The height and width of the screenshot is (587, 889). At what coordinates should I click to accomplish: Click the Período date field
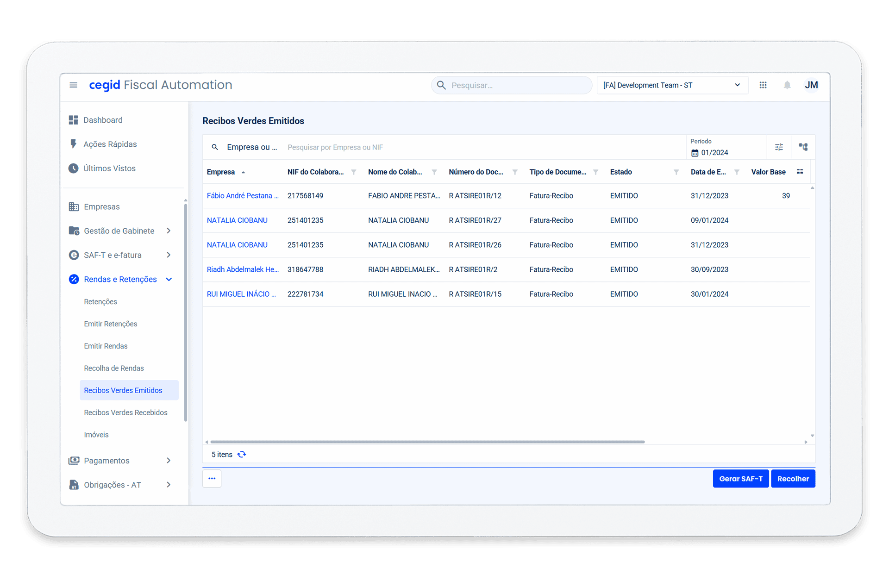(714, 153)
